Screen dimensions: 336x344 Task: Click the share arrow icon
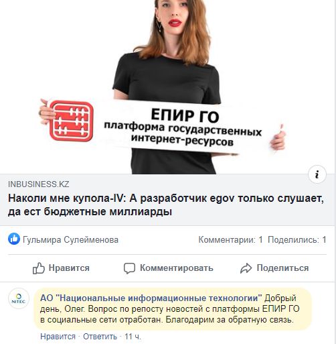(x=246, y=268)
